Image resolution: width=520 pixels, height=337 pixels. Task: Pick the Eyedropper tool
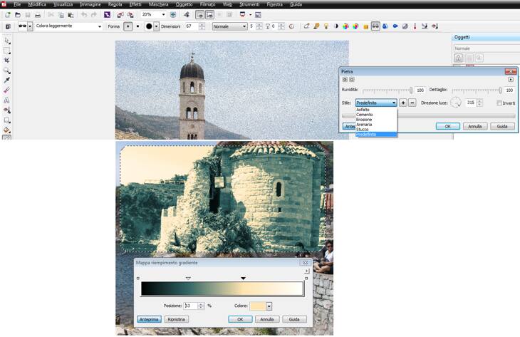pos(7,81)
